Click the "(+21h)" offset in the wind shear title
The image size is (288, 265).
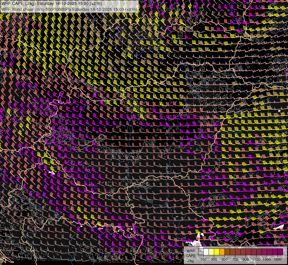131,9
